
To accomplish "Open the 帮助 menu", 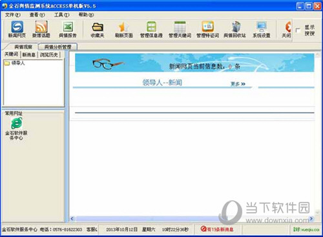I will pos(86,15).
